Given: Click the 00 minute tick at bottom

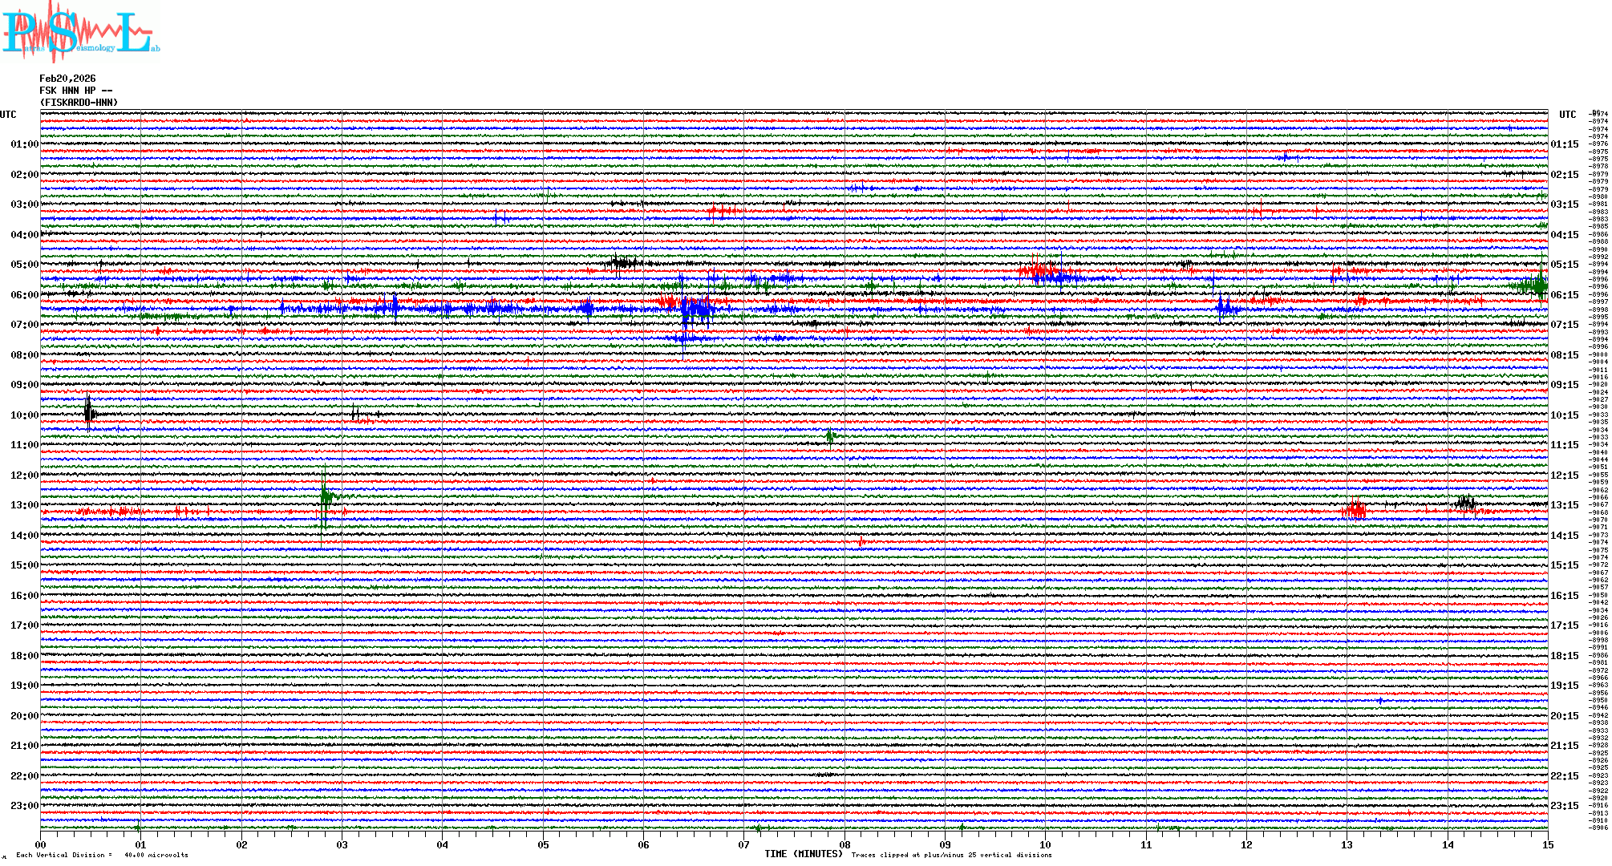Looking at the screenshot, I should pyautogui.click(x=41, y=844).
